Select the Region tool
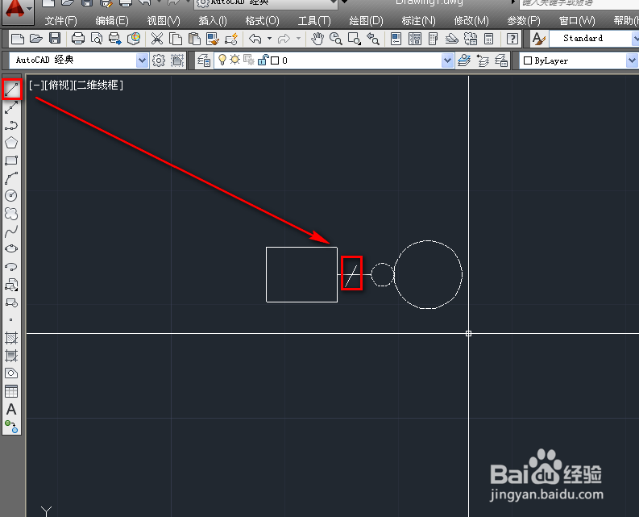 coord(11,373)
